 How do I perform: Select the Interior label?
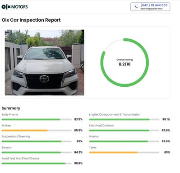click(94, 136)
